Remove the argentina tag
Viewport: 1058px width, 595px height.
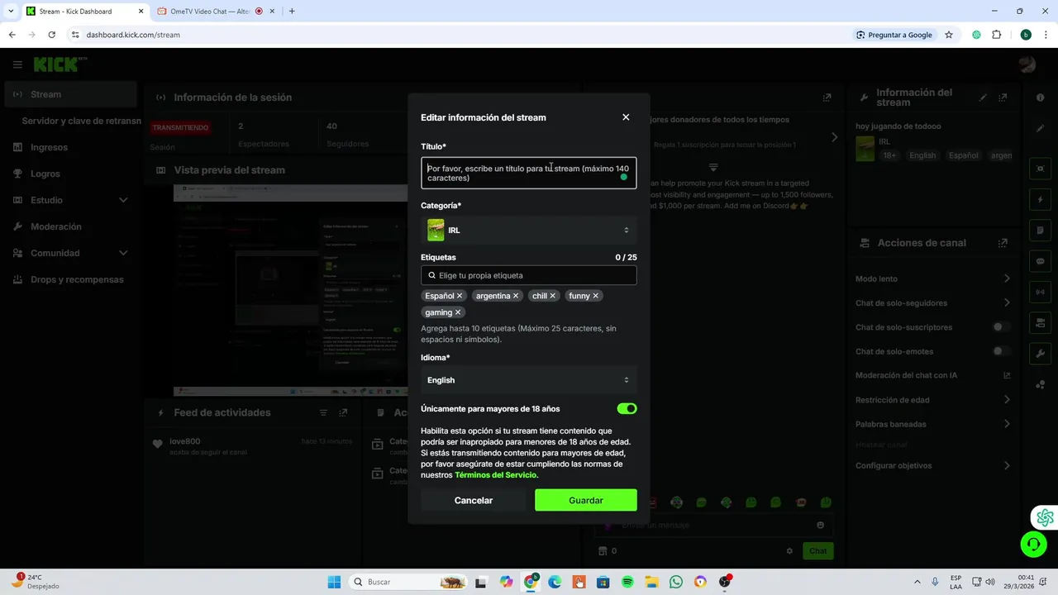516,296
